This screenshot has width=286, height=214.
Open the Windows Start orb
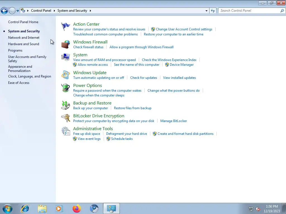[8, 208]
